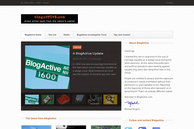Select the notepad and pencil slider thumbnail
194x129 pixels.
pyautogui.click(x=48, y=100)
